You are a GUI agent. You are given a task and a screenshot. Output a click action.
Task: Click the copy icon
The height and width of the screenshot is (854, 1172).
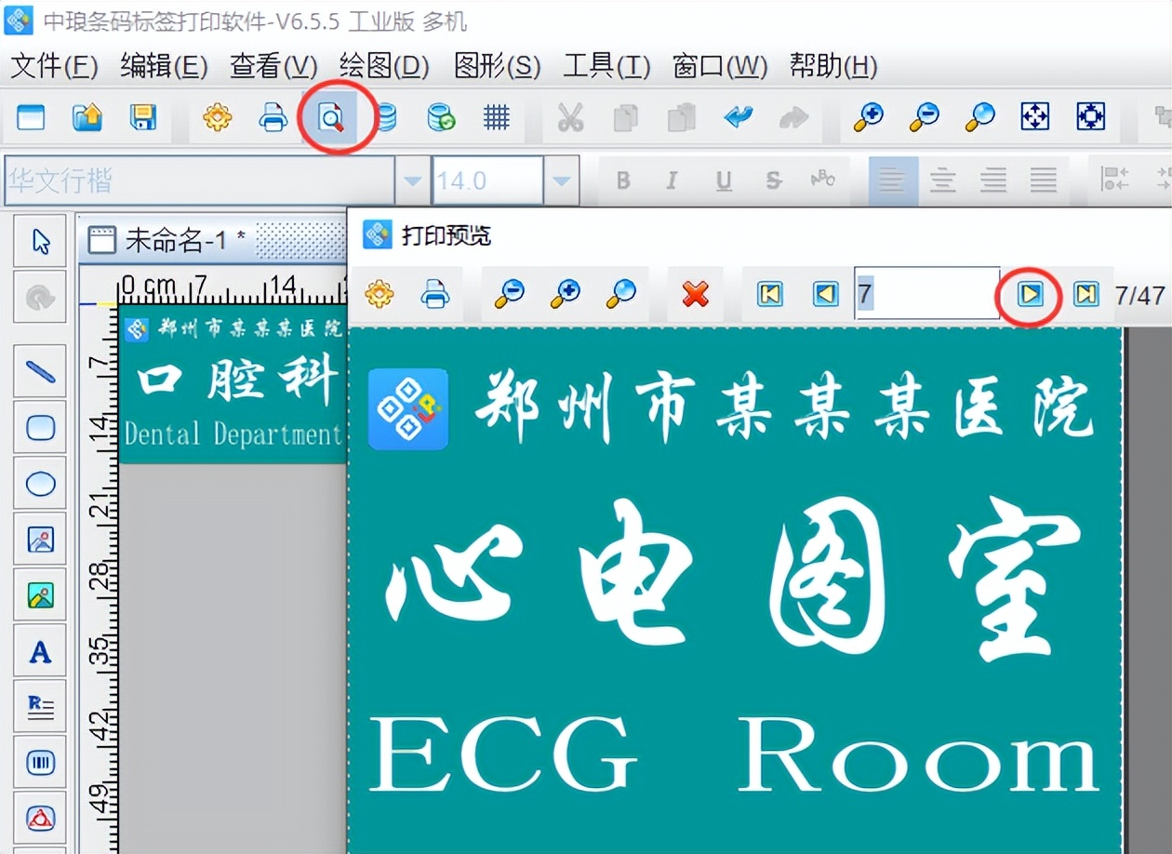click(626, 117)
